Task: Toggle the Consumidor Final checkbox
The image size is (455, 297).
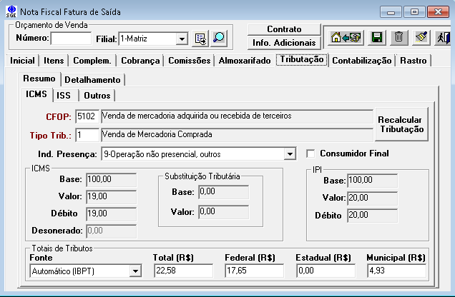Action: coord(310,153)
